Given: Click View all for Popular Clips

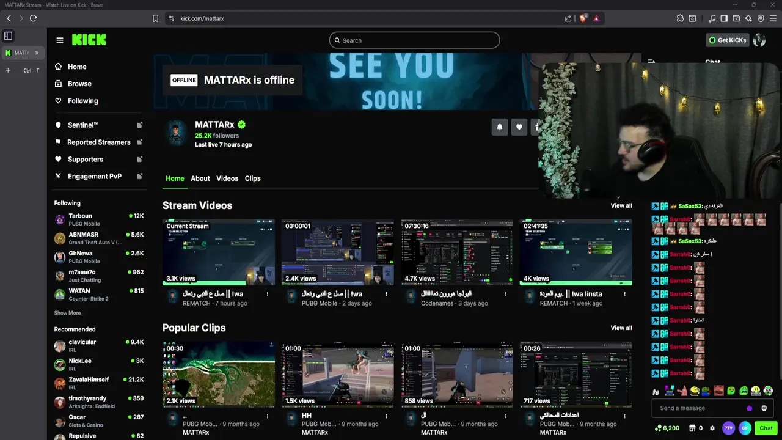Looking at the screenshot, I should 621,328.
